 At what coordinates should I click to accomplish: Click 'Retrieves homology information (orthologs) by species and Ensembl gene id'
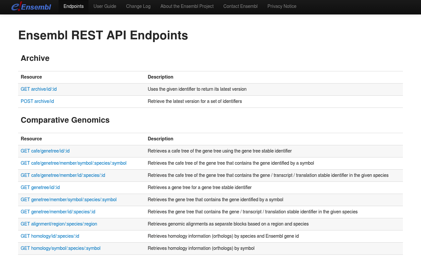pos(223,236)
